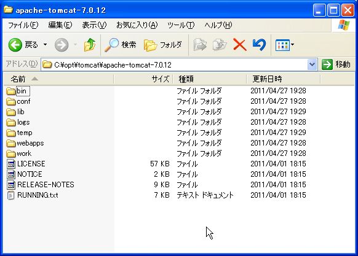Open the お気に入り(A) menu

(x=137, y=25)
